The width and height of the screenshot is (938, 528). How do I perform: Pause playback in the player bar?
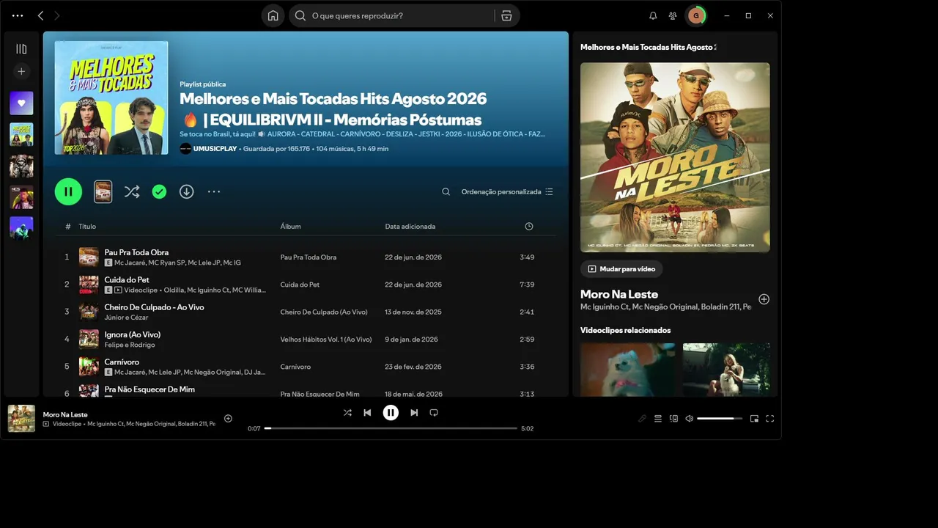click(x=391, y=413)
